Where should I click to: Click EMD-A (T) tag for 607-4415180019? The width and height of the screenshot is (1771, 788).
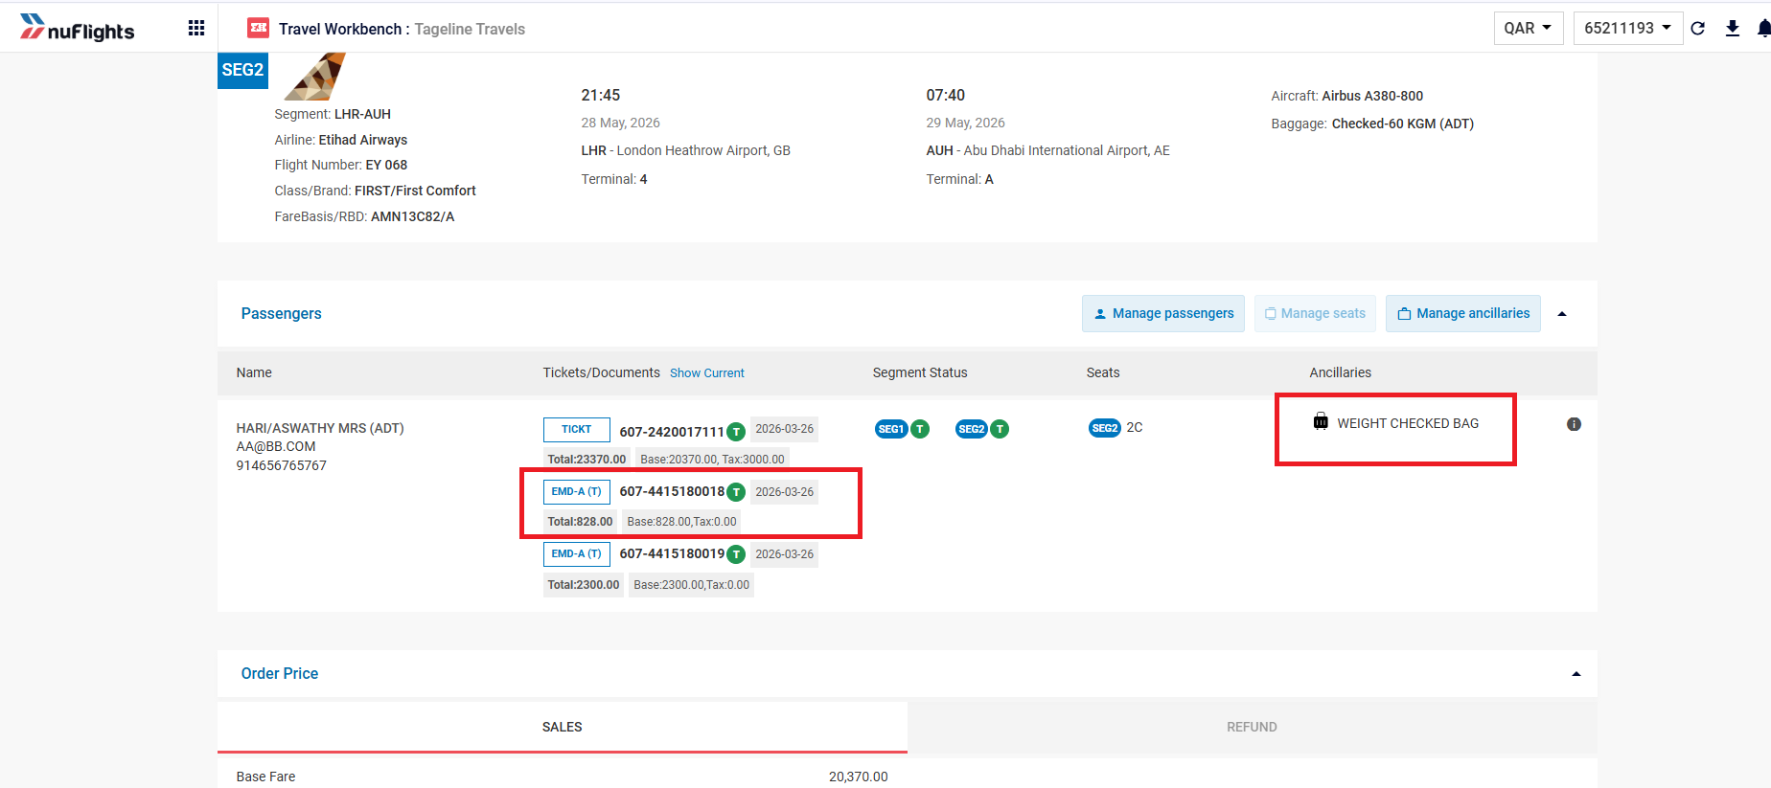point(576,553)
